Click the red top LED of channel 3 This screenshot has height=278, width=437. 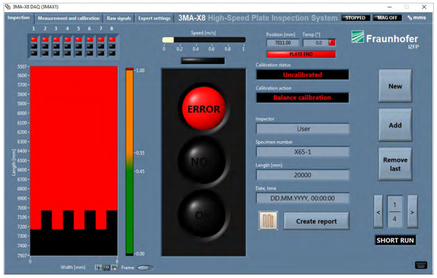point(57,40)
